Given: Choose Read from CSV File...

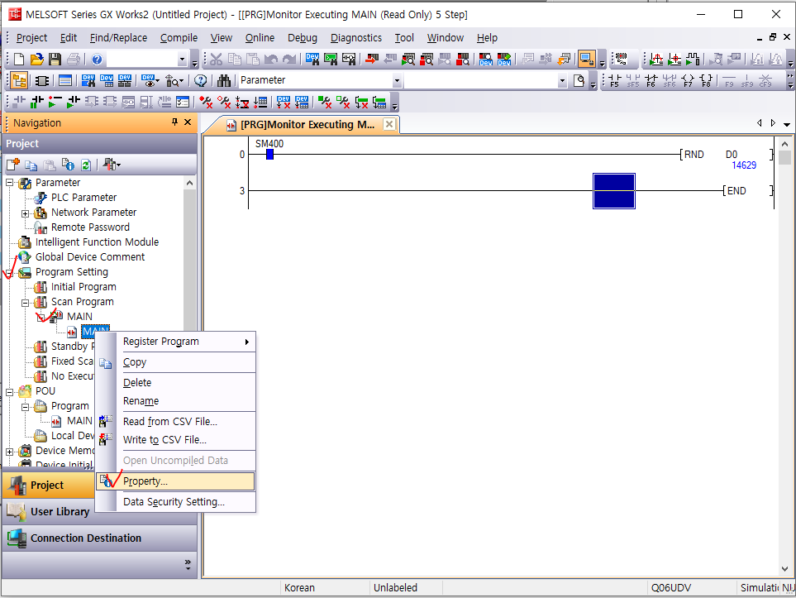Looking at the screenshot, I should pyautogui.click(x=175, y=422).
